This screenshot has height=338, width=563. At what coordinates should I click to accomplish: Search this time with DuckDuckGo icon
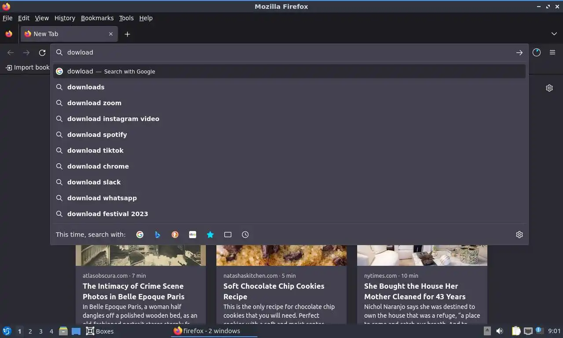click(x=175, y=235)
